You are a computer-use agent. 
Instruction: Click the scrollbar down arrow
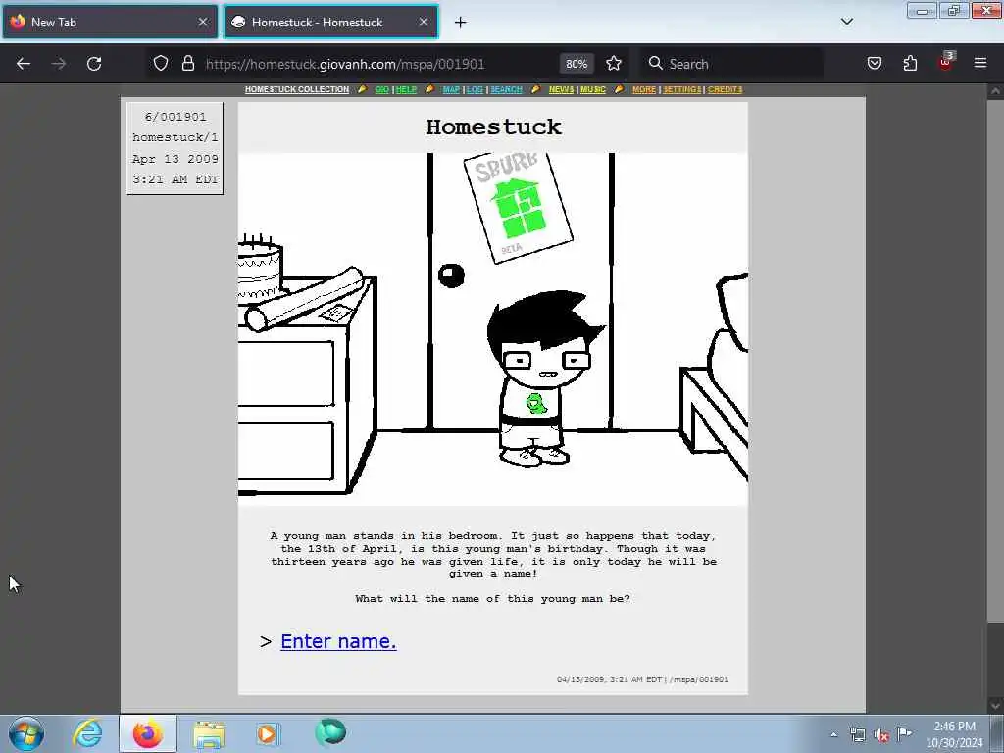click(995, 706)
